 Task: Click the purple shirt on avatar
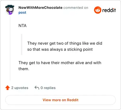10,13
